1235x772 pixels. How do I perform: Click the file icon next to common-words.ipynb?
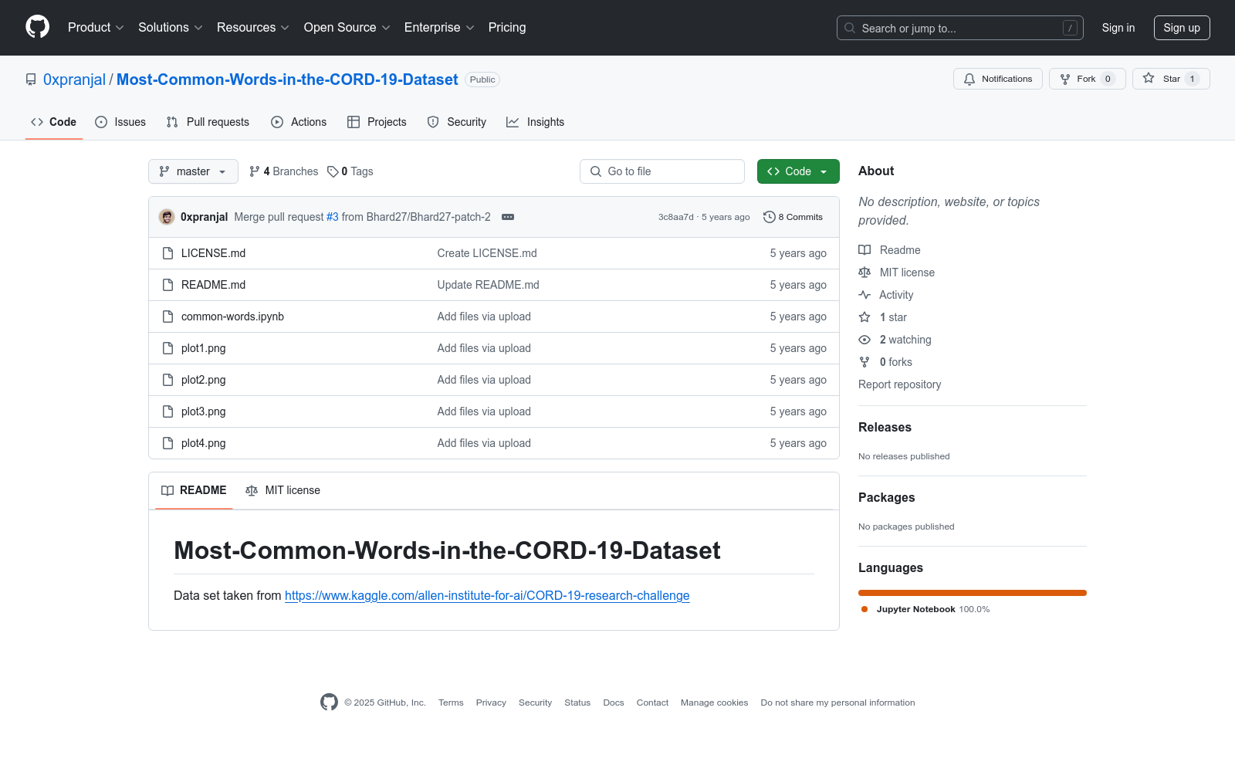167,317
